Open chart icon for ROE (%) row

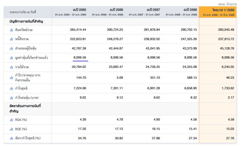pyautogui.click(x=11, y=129)
